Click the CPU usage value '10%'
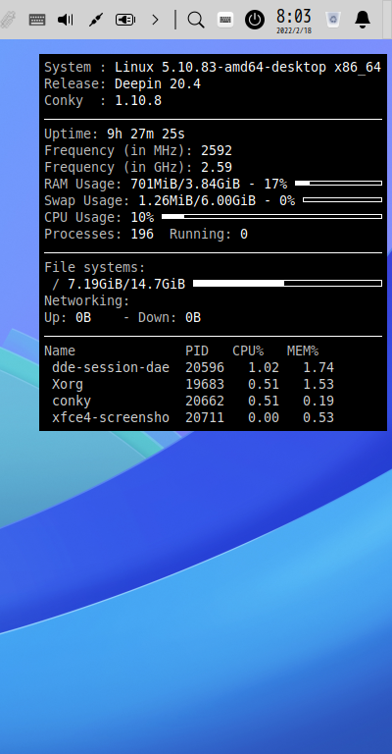 pyautogui.click(x=142, y=217)
